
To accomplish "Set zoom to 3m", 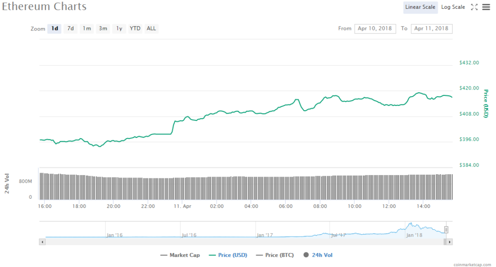I will coord(103,29).
